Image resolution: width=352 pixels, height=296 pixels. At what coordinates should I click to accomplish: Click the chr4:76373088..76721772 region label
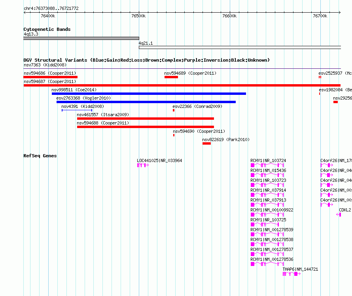(x=51, y=8)
